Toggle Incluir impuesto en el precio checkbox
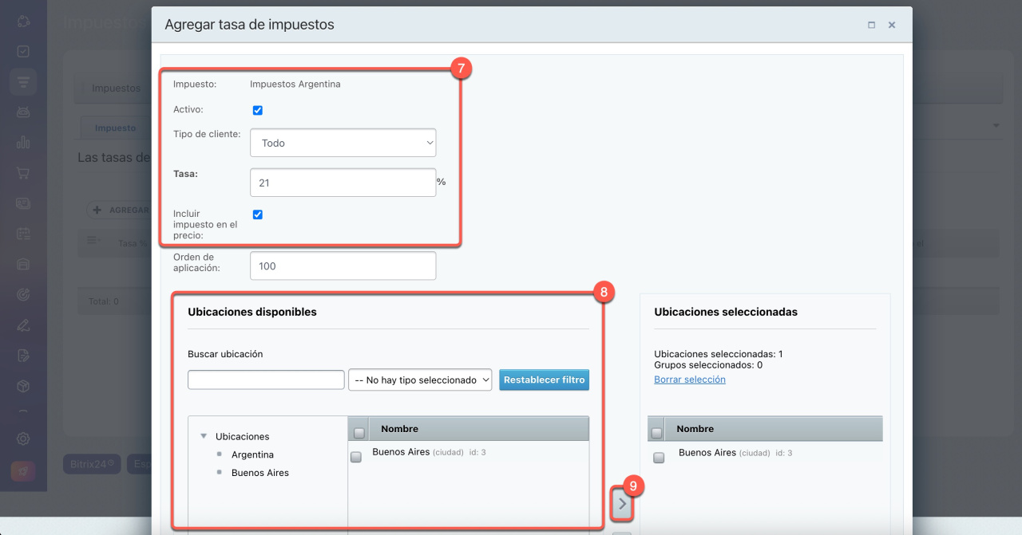The image size is (1022, 535). click(x=257, y=214)
